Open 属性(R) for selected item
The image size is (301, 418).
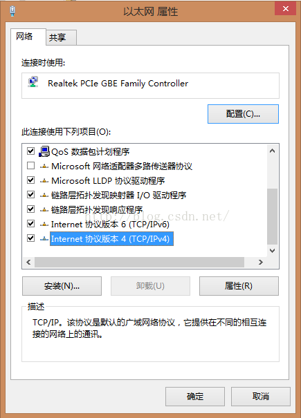point(239,286)
